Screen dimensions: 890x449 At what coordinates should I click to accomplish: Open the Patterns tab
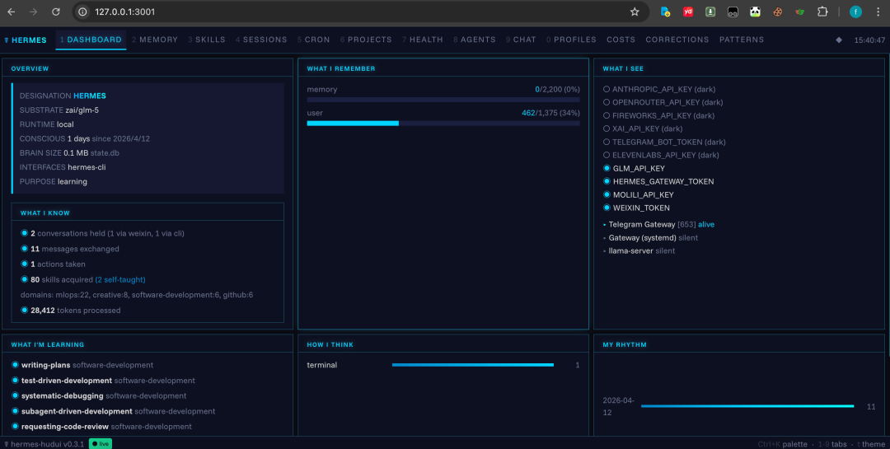742,40
